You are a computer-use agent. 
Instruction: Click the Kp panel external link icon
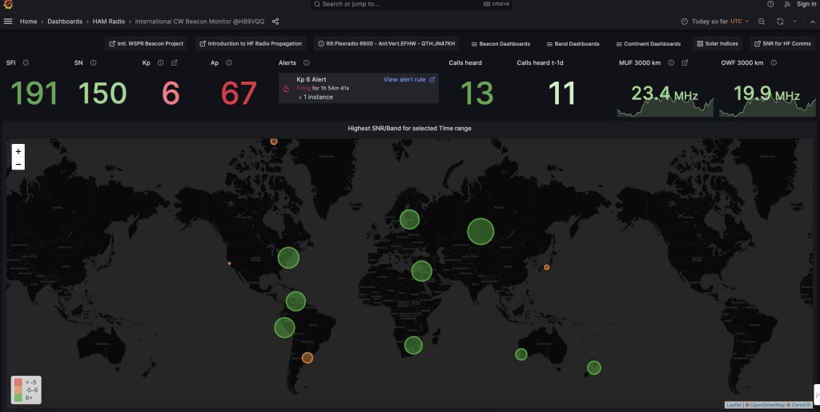tap(175, 62)
